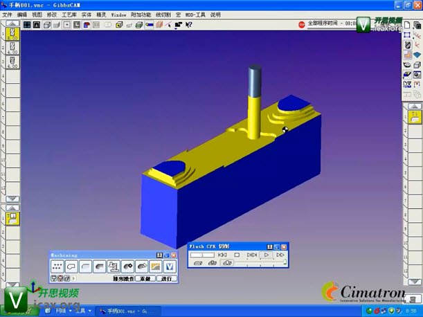Click the V icon in Machining palette

pos(170,266)
